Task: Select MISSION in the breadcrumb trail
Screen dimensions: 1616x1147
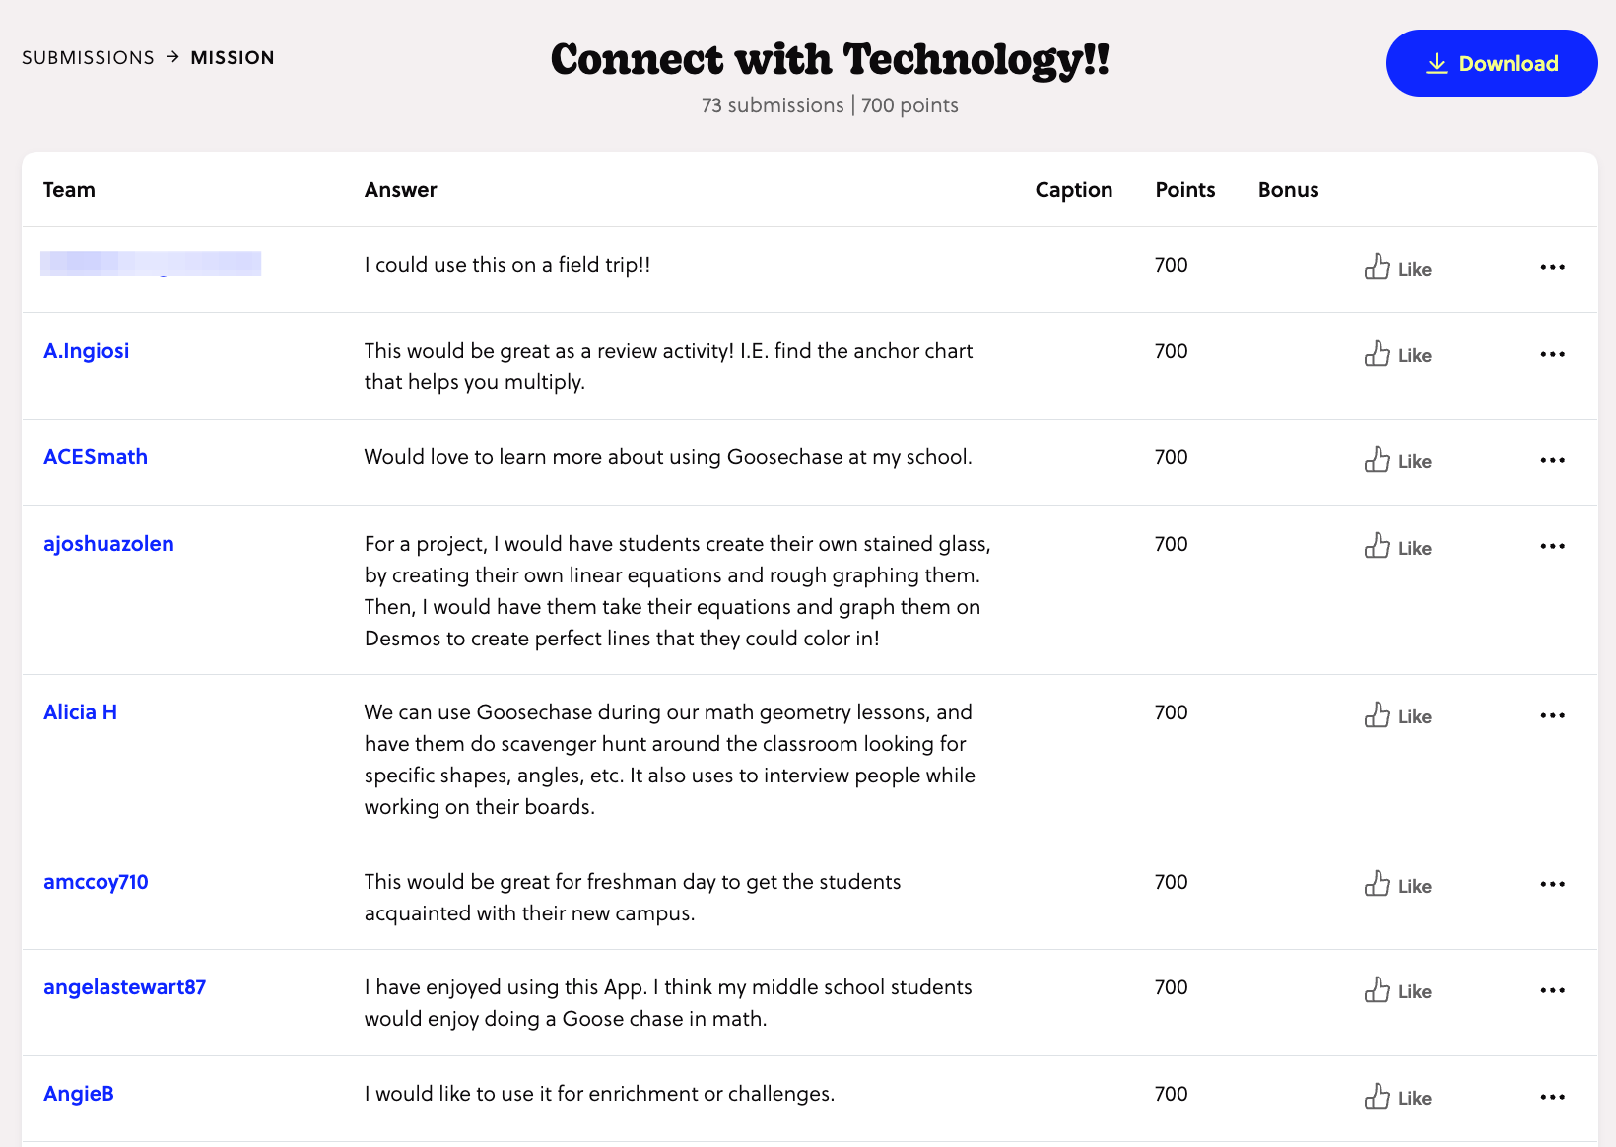Action: tap(233, 57)
